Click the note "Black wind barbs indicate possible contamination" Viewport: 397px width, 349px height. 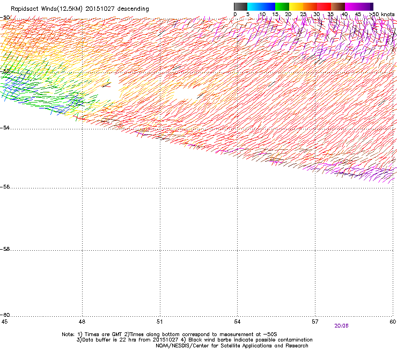[251, 340]
